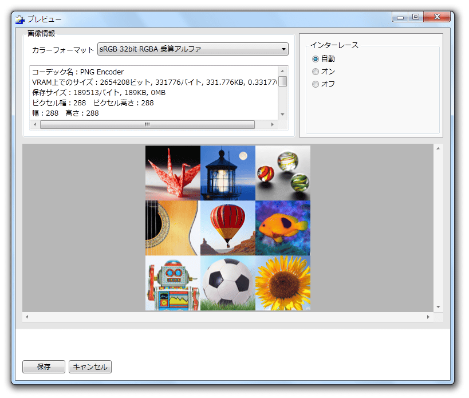Click the info box scroll-left arrow

point(35,124)
